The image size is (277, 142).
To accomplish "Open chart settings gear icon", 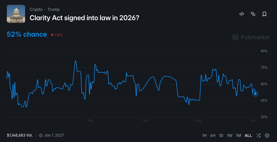I will tap(267, 135).
